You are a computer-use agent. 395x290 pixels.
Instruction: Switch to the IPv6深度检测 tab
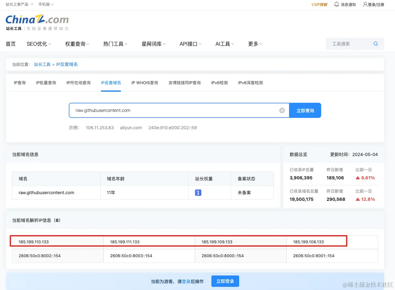(251, 83)
